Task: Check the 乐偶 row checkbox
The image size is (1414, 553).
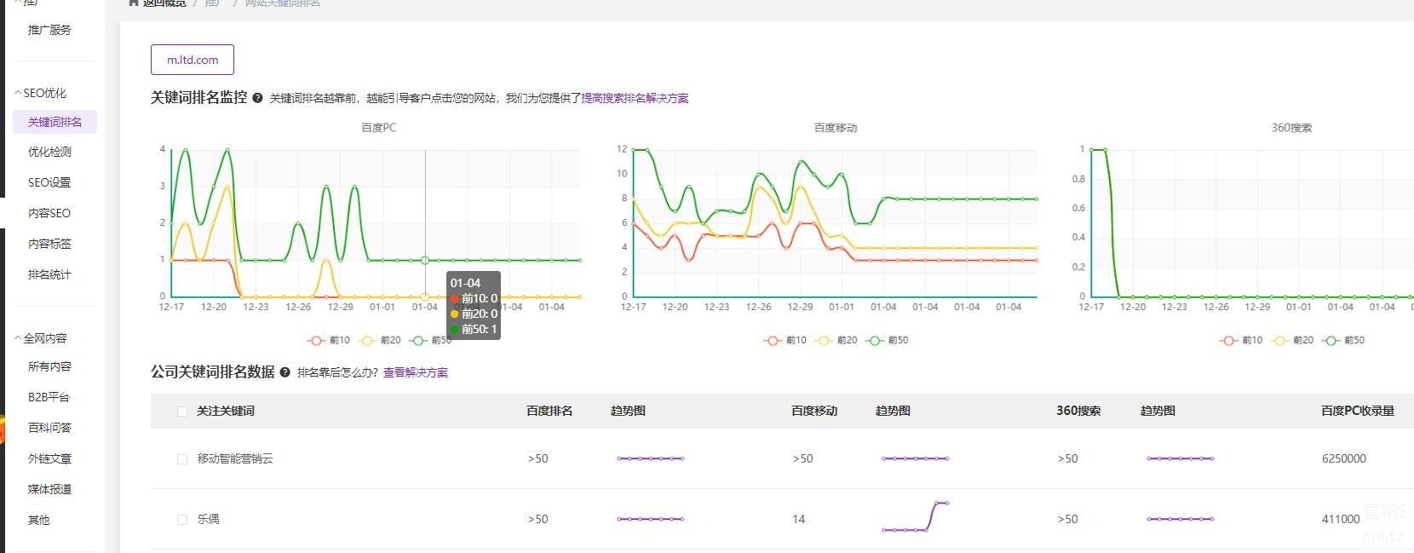Action: [181, 519]
